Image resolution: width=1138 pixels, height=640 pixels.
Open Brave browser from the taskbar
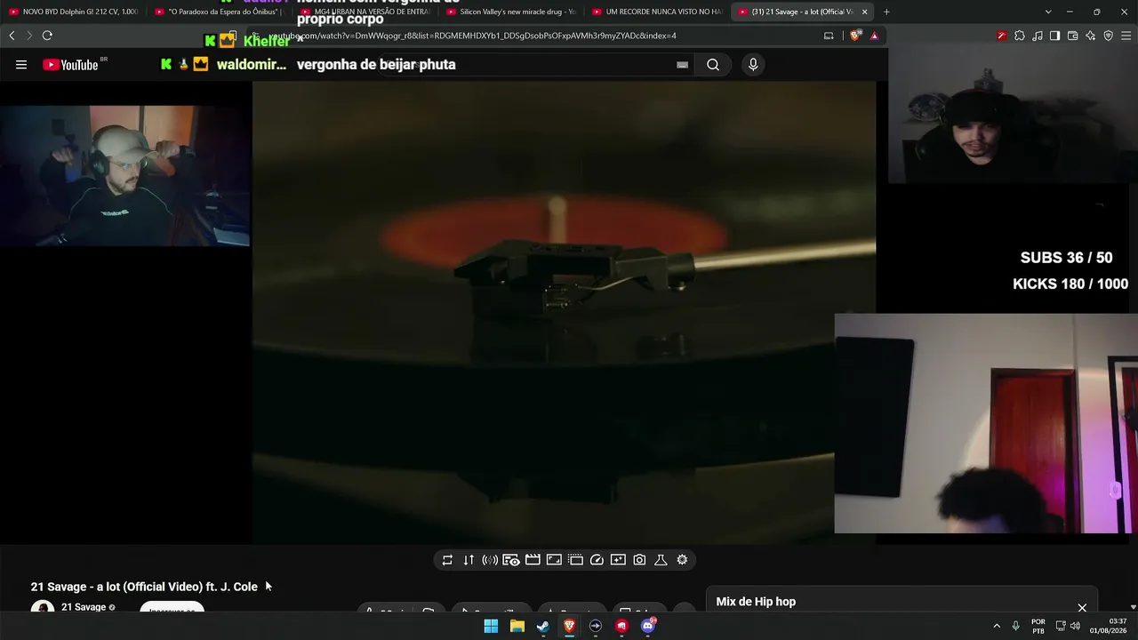point(569,626)
